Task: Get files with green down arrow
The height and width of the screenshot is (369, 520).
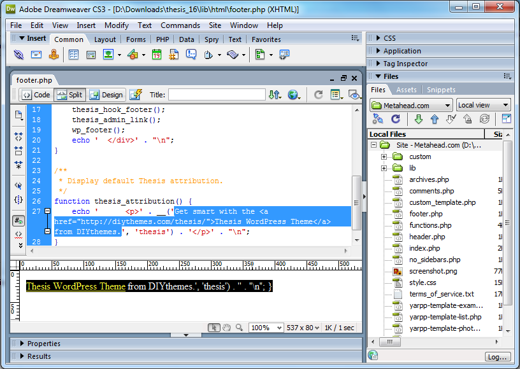Action: click(x=419, y=119)
